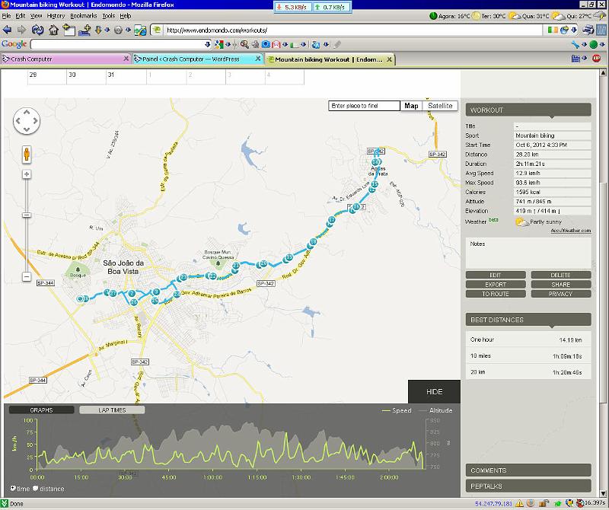Go back with the browser Back arrow
Viewport: 609px width, 510px height.
coord(7,30)
